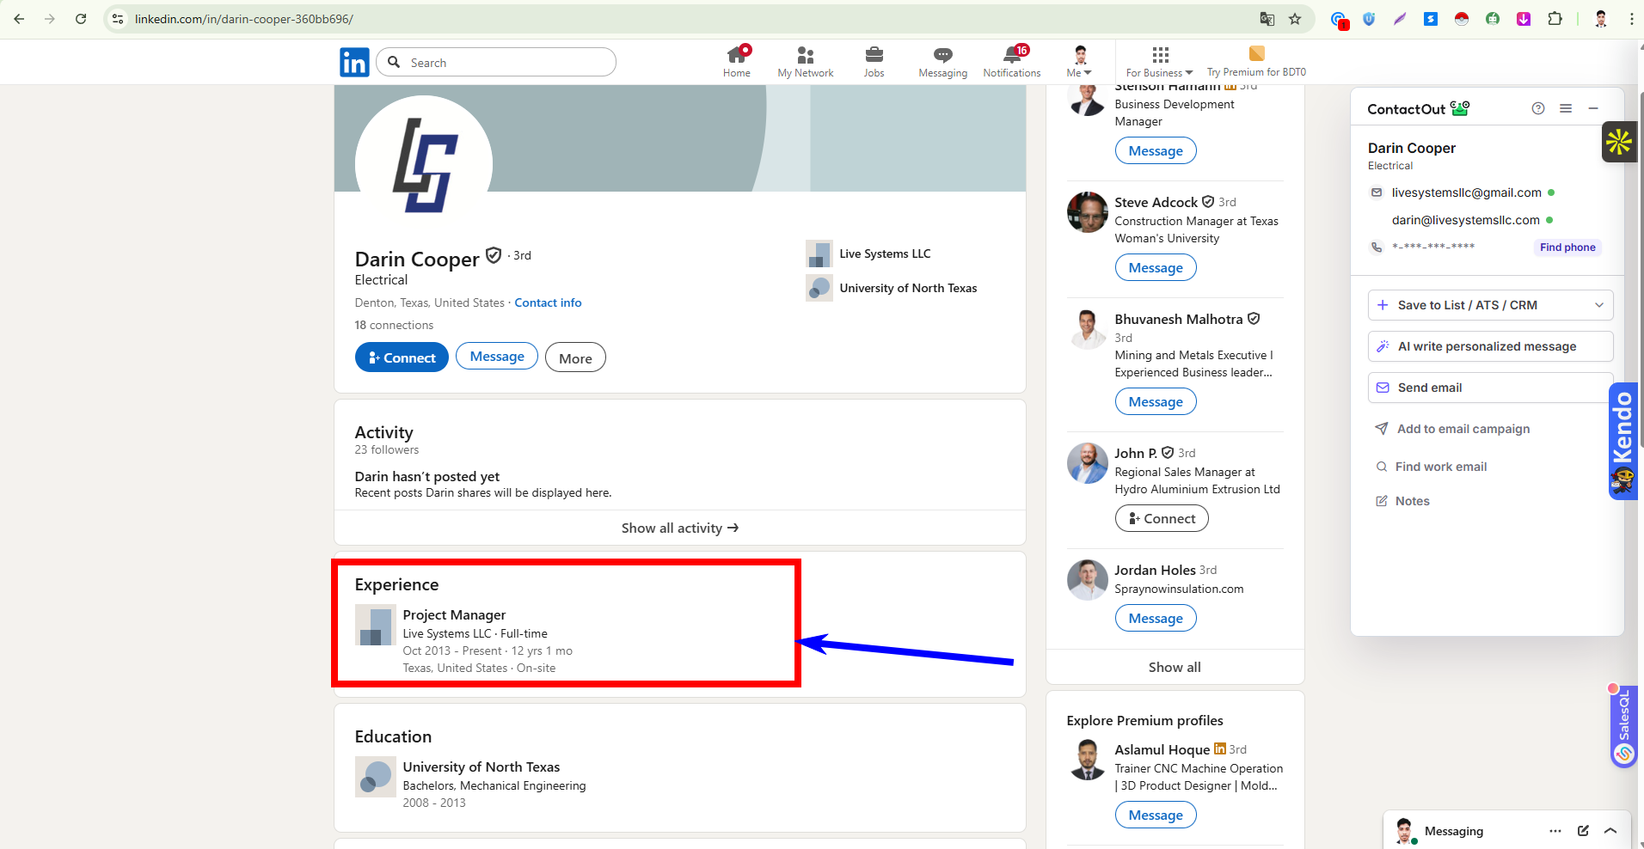1644x849 pixels.
Task: Open ContactOut help question icon
Action: click(1538, 108)
